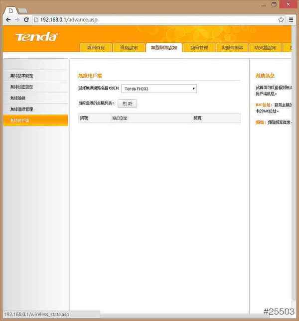Maximize the browser window
Screen dimensions: 299x321
coord(274,4)
